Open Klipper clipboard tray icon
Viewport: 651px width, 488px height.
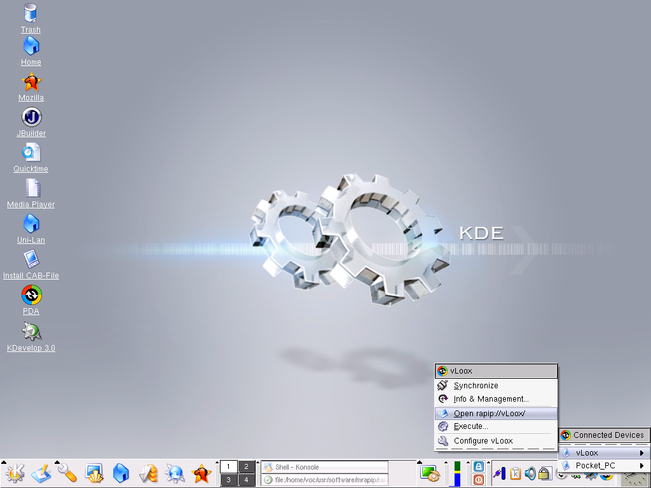click(515, 473)
